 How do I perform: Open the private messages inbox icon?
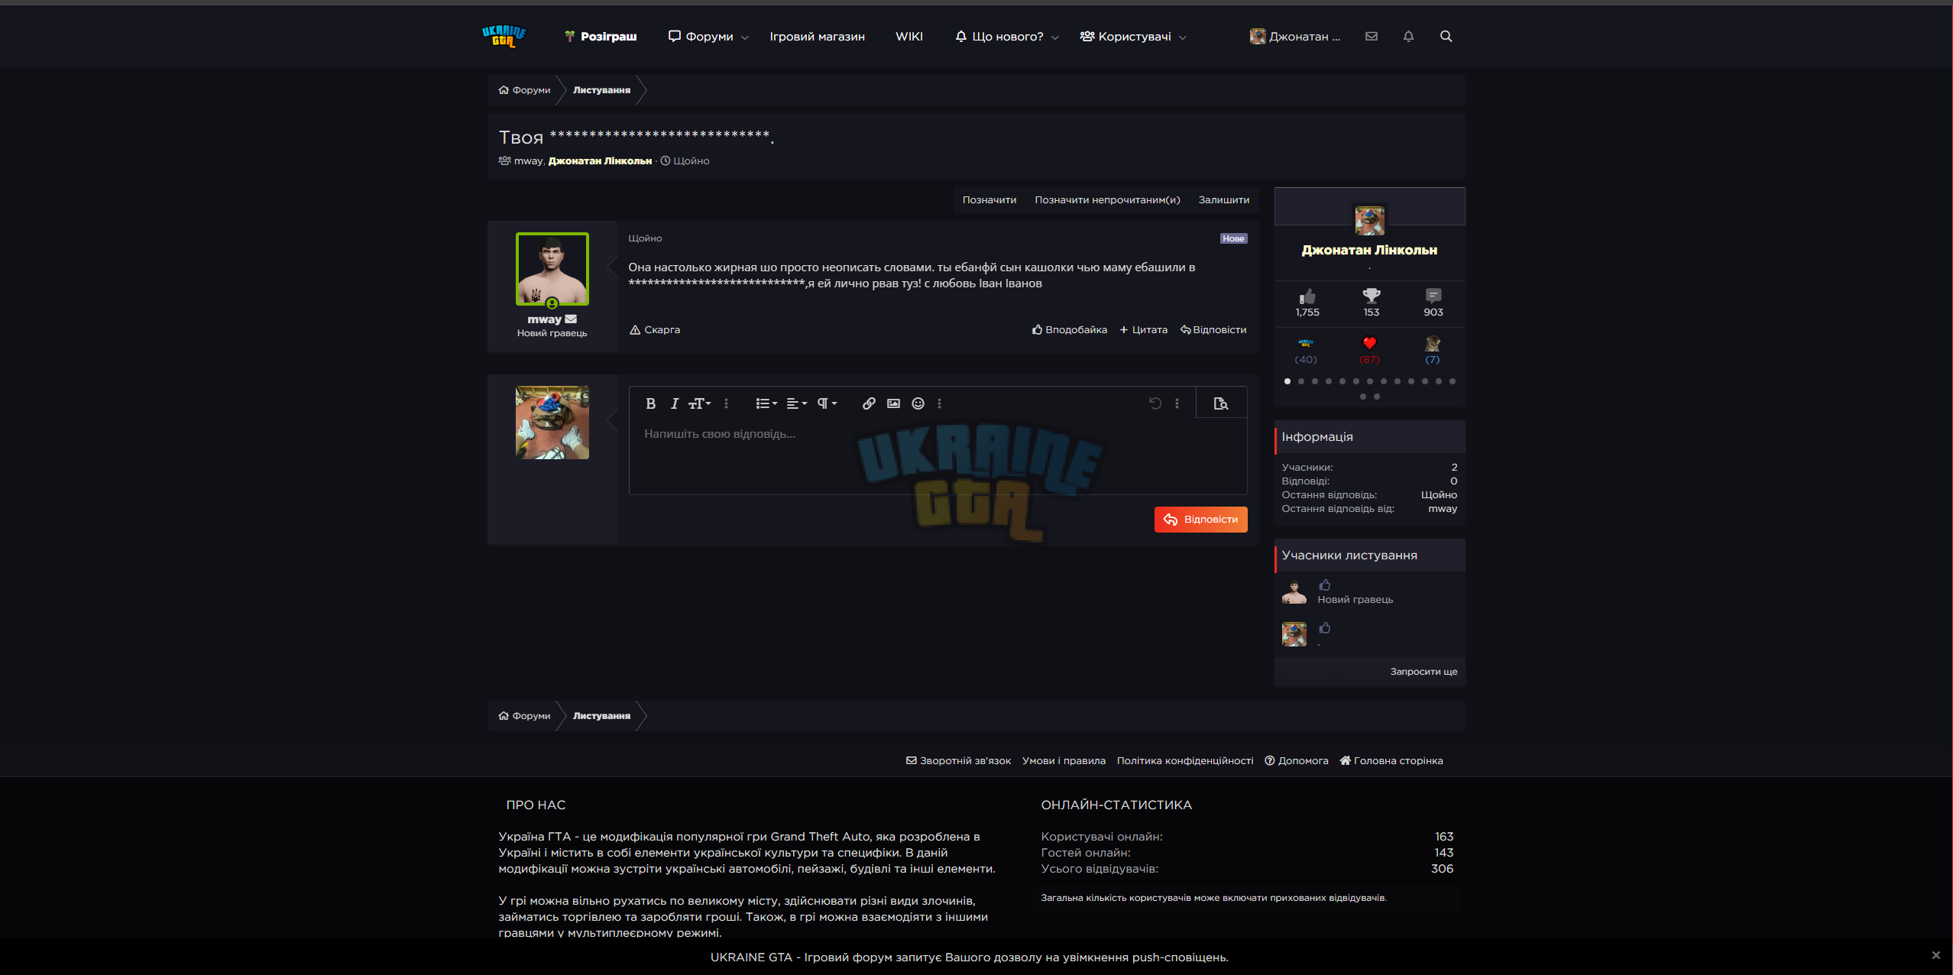1372,36
